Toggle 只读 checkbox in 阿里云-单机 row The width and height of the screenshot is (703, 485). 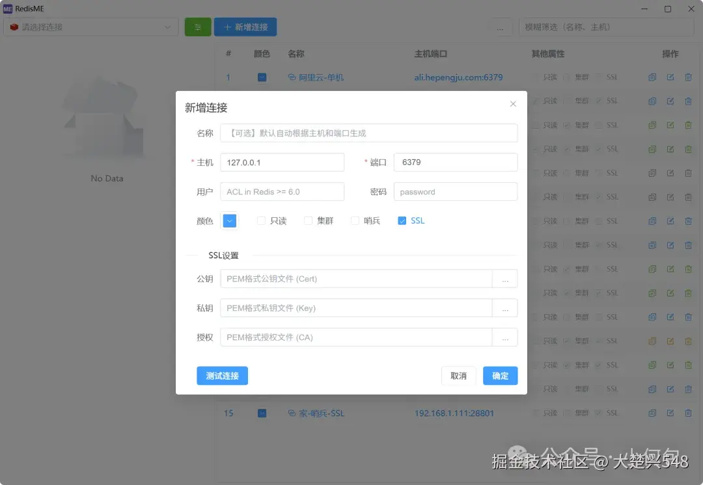[x=535, y=77]
